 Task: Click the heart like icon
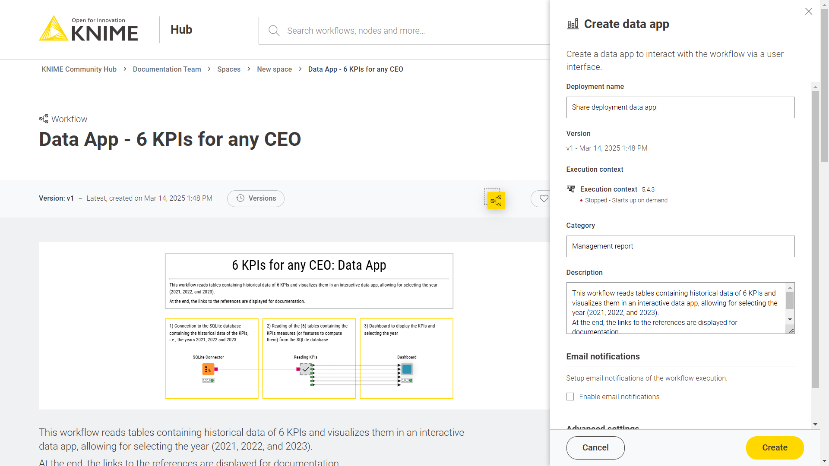(544, 198)
